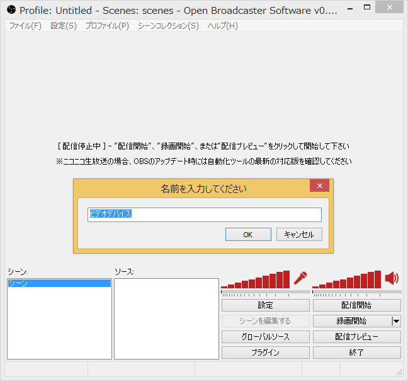Expand the 録画開始 dropdown arrow
The image size is (408, 381).
396,321
